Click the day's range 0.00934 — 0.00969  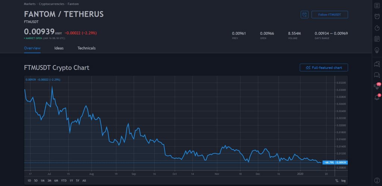[331, 33]
